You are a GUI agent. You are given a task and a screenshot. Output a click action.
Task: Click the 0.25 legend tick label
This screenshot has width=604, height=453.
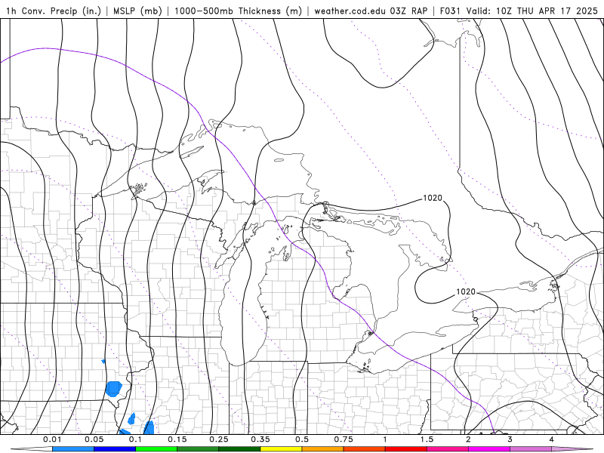click(219, 439)
